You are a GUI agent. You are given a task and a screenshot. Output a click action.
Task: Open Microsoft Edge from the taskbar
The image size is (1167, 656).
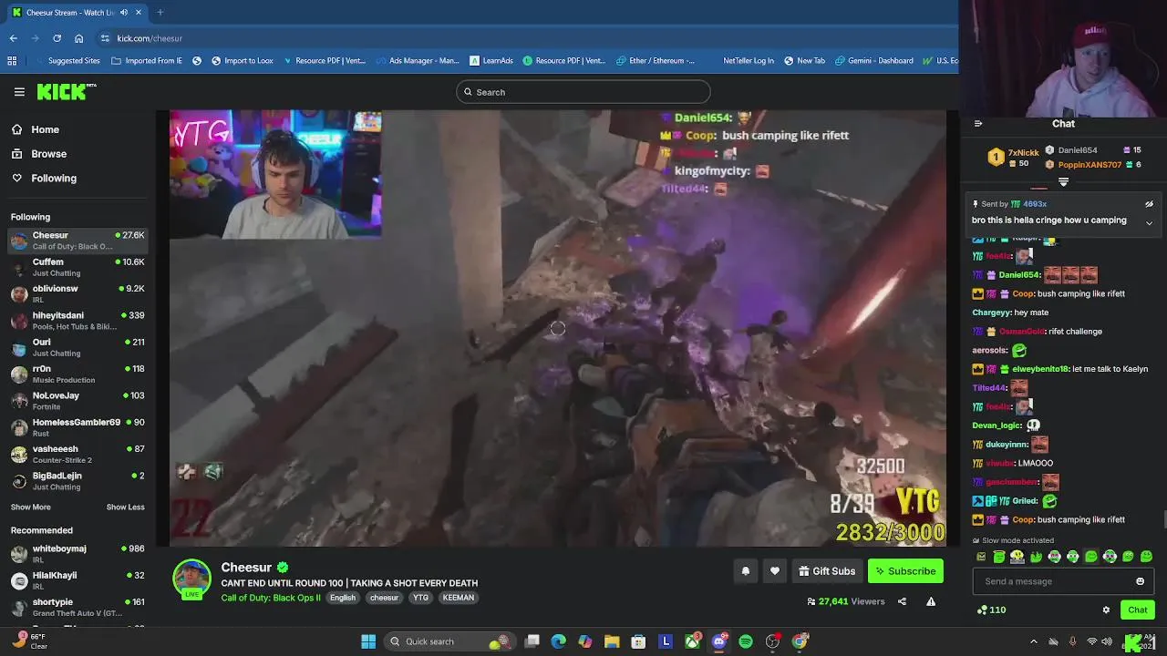pos(558,641)
